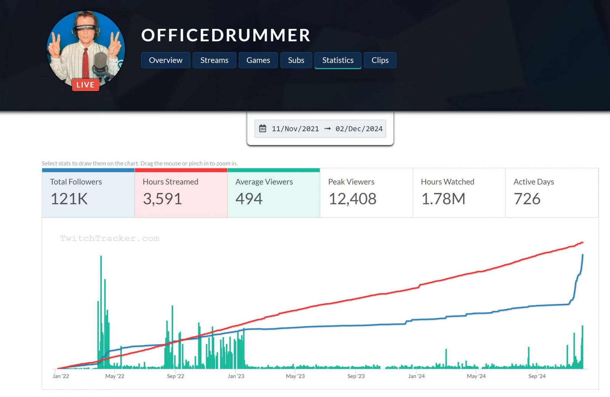Select the Statistics tab
The width and height of the screenshot is (610, 397).
338,60
